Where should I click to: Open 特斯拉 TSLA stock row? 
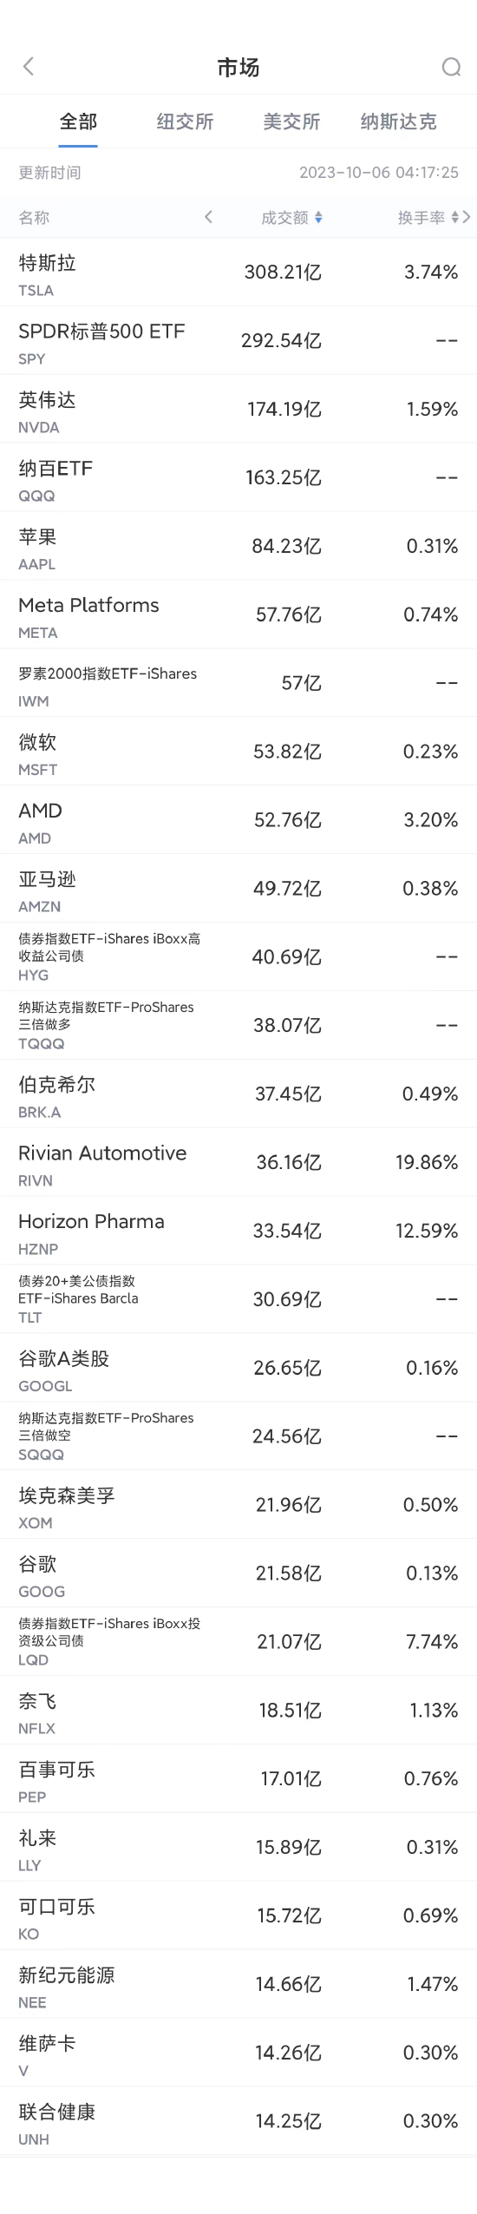[x=238, y=273]
